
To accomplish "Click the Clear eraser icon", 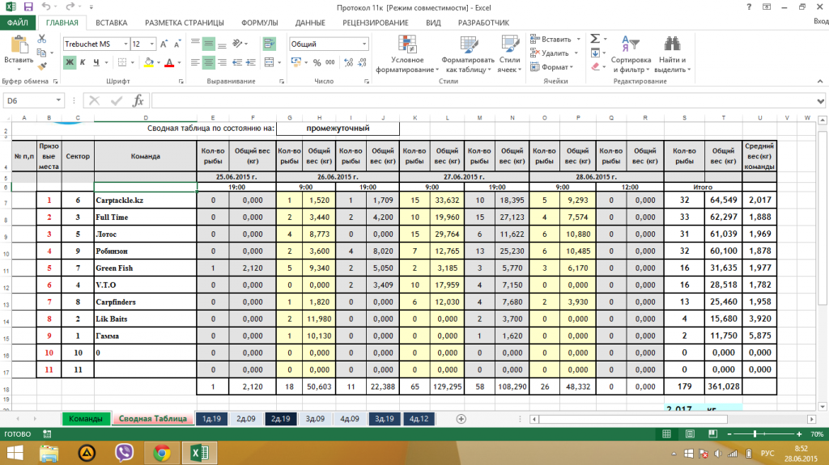I will (x=596, y=66).
